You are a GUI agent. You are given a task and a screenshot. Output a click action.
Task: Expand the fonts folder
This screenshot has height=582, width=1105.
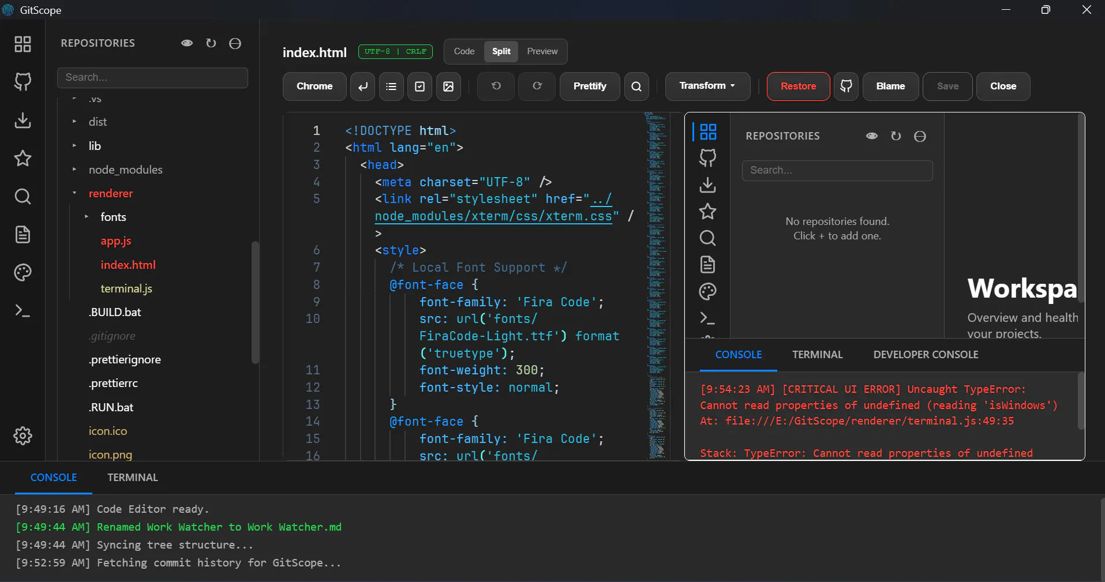point(87,217)
